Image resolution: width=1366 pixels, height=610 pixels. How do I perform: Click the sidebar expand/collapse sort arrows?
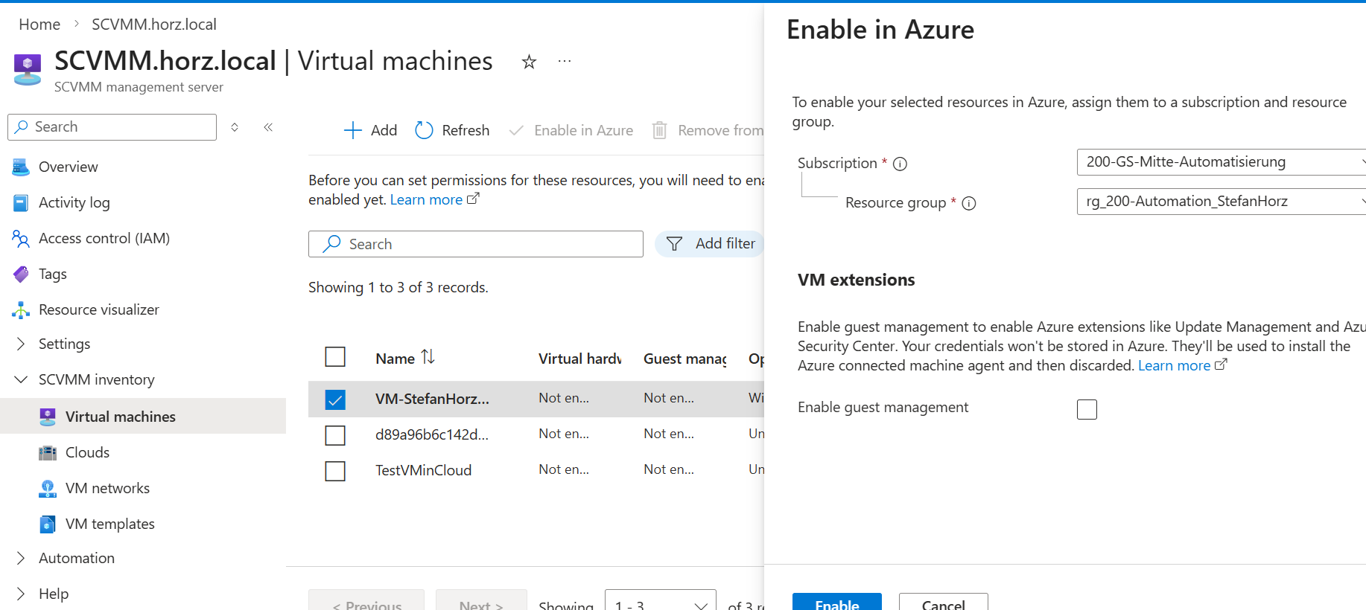pos(235,127)
